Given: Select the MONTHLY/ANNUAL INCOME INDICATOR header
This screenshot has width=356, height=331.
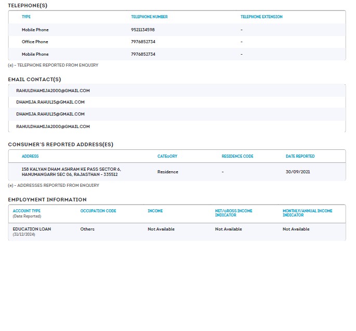Looking at the screenshot, I should pyautogui.click(x=307, y=213).
